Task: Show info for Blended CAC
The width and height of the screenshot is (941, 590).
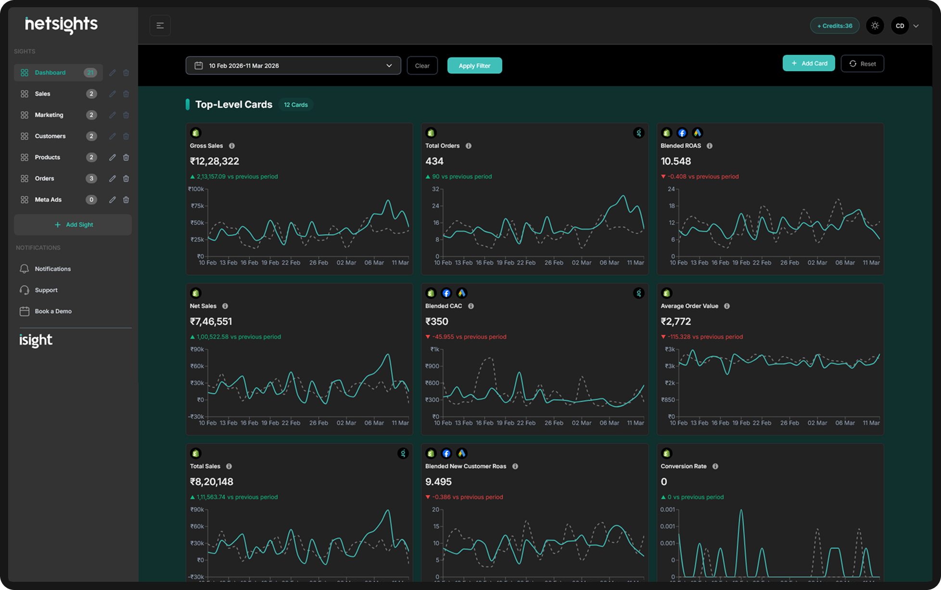Action: click(471, 306)
